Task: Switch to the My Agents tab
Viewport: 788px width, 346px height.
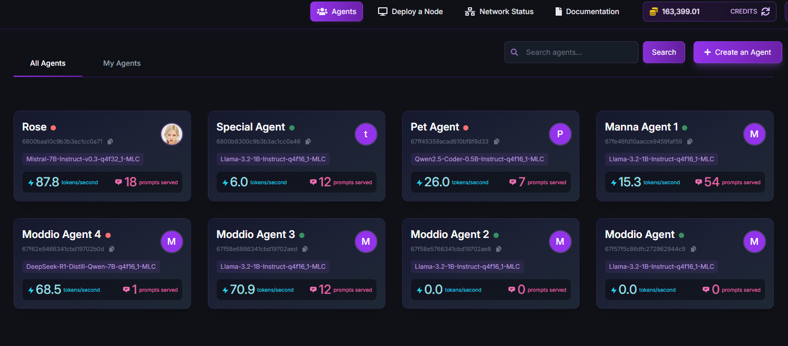Action: 122,63
